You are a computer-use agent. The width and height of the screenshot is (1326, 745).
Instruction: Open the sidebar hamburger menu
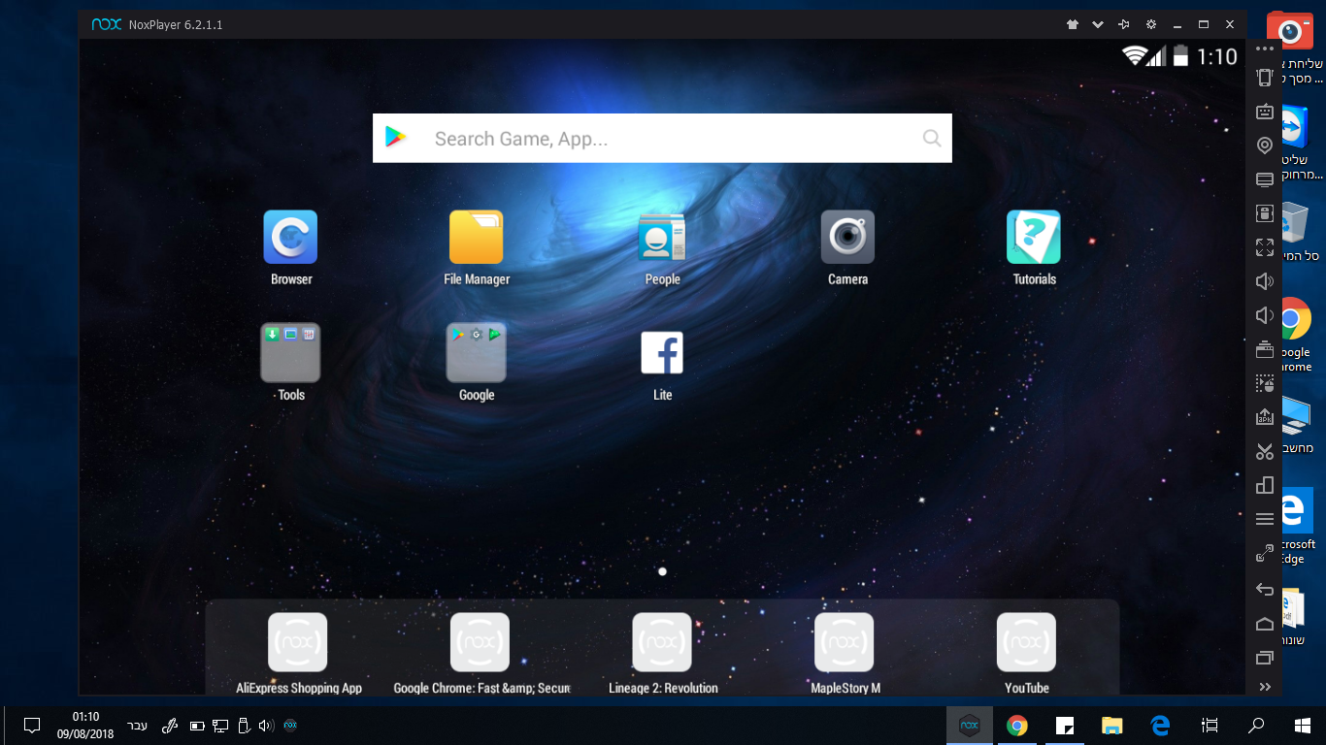click(1264, 519)
